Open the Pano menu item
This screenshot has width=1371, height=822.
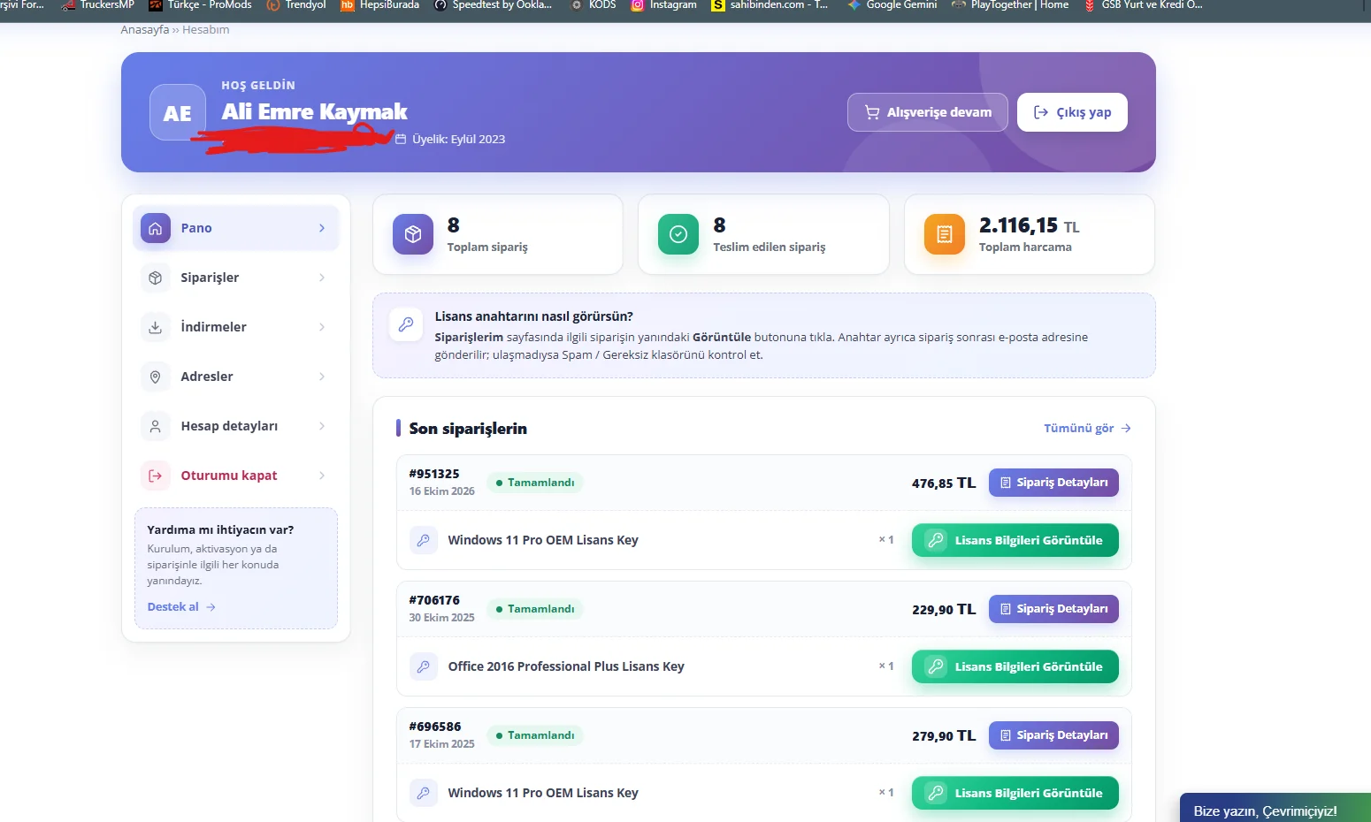coord(236,228)
